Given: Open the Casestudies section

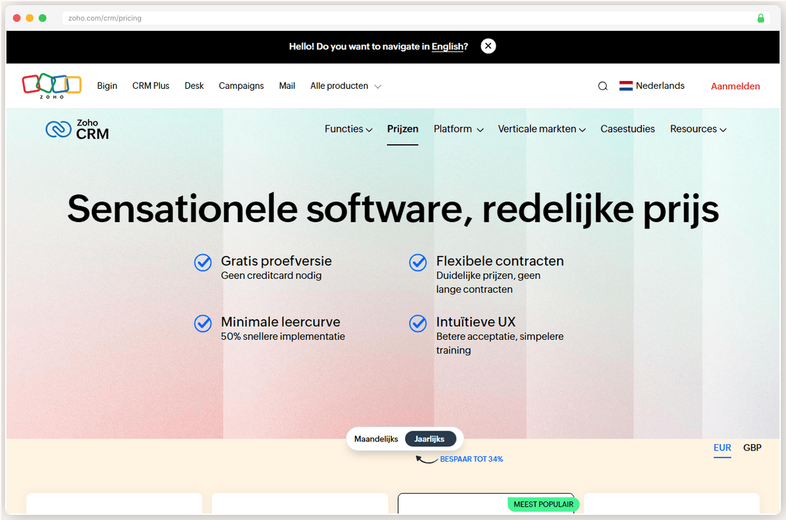Looking at the screenshot, I should point(628,129).
